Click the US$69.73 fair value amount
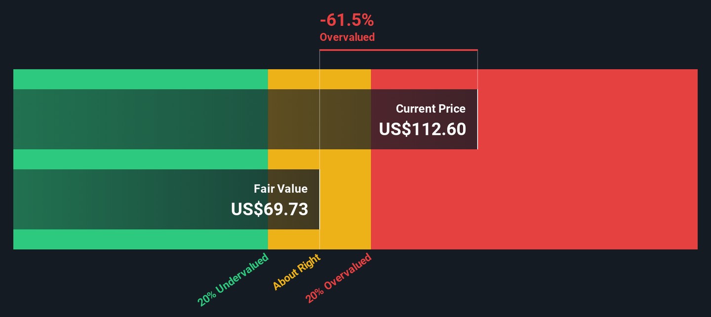 click(270, 209)
